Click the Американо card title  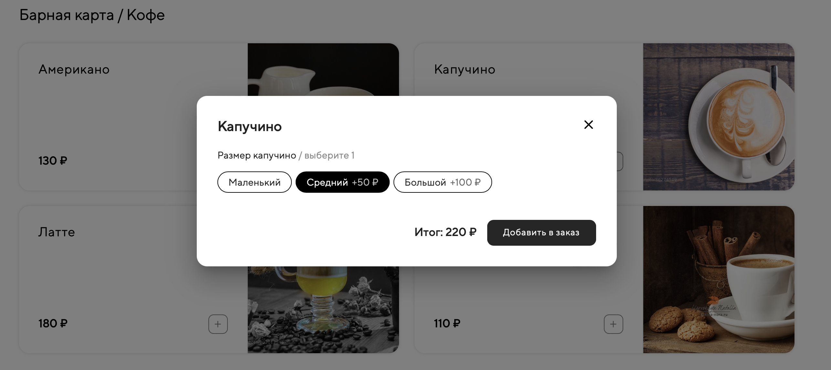(74, 69)
